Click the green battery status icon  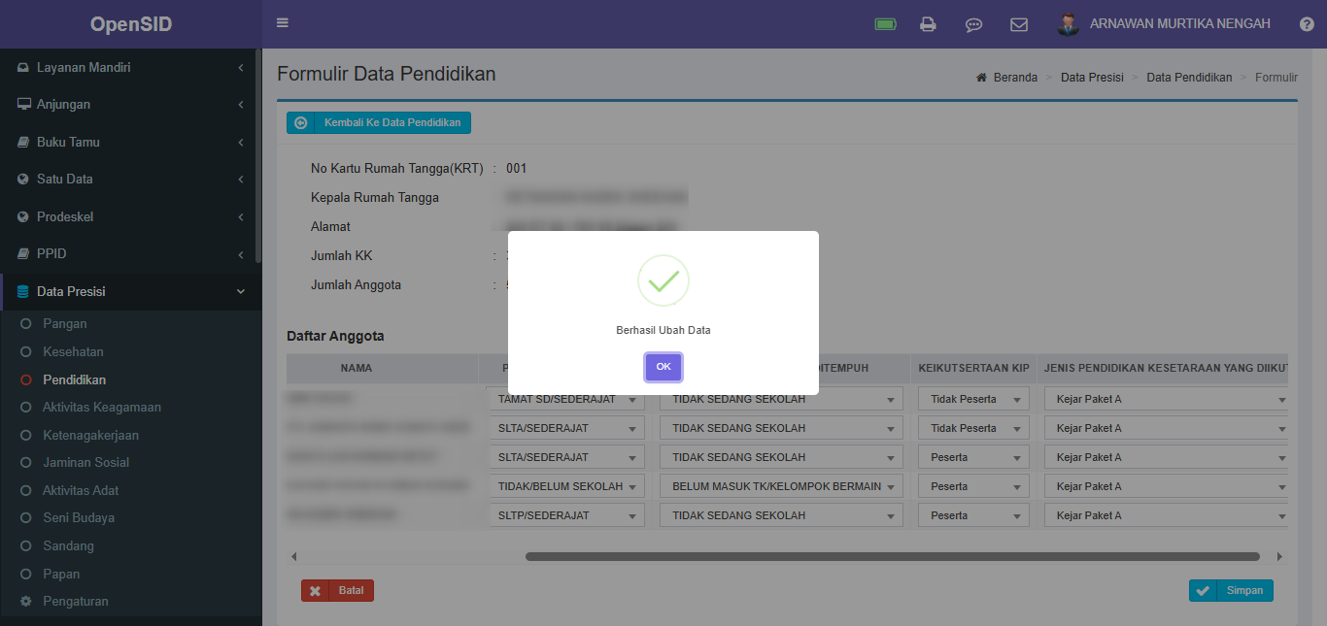coord(885,24)
